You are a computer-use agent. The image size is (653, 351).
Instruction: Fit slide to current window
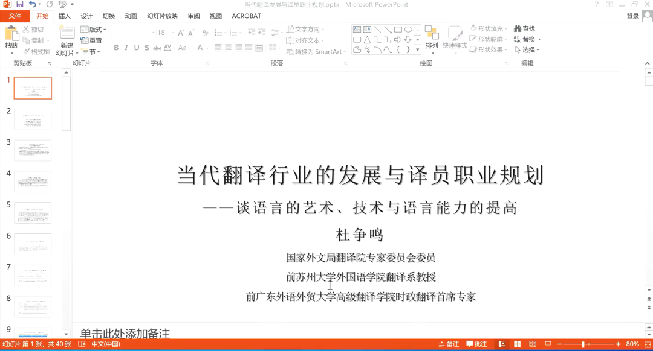coord(648,344)
